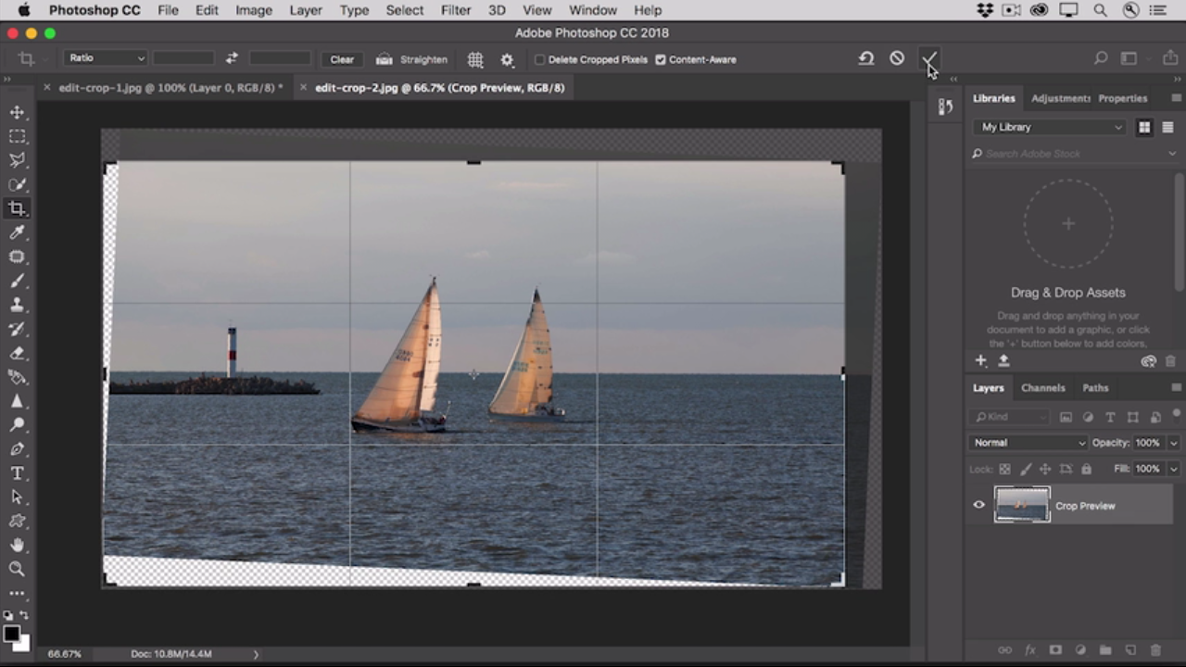Screen dimensions: 1186x667
Task: Open the My Library dropdown
Action: tap(1052, 127)
